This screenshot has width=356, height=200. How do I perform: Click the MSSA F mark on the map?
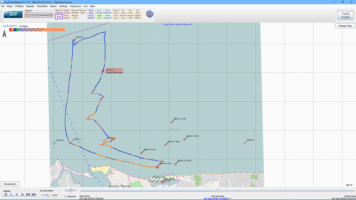[73, 41]
